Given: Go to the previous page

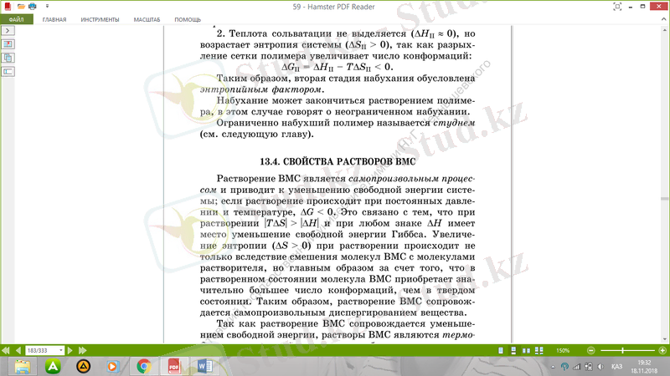Looking at the screenshot, I should (x=18, y=350).
